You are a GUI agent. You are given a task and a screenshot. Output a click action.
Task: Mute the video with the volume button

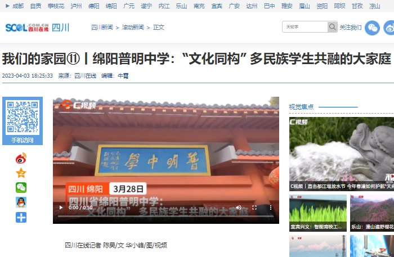tap(239, 208)
